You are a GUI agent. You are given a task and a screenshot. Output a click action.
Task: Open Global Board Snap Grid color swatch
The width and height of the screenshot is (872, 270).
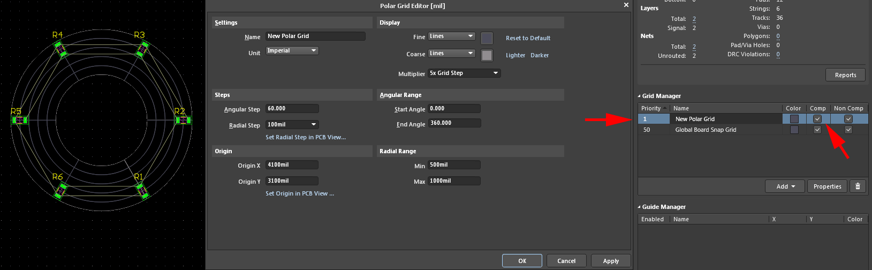tap(794, 130)
